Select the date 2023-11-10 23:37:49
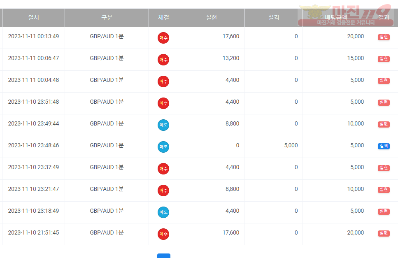Viewport: 398px width, 258px height. (x=33, y=167)
